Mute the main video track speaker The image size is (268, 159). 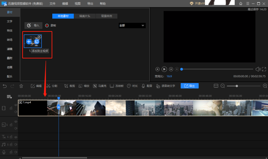pos(16,111)
